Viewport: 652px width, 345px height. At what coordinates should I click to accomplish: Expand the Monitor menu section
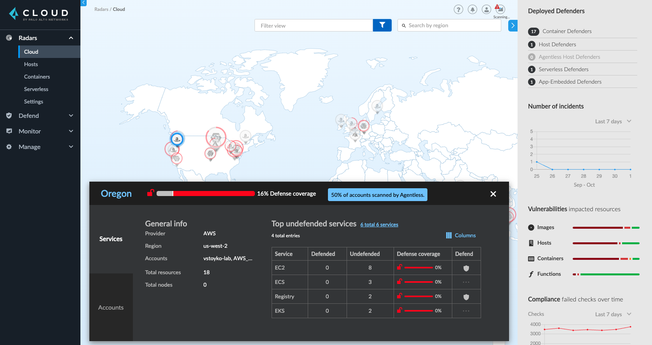point(71,131)
